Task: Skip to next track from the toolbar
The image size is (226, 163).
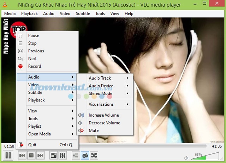Action: [40, 155]
